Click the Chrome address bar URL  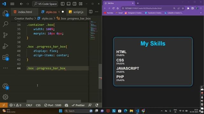click(x=143, y=8)
